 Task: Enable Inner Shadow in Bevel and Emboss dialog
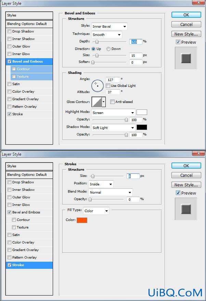9,39
